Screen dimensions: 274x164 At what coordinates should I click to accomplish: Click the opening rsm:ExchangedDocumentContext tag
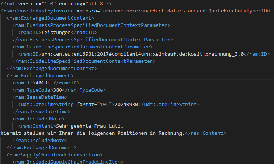pos(50,18)
